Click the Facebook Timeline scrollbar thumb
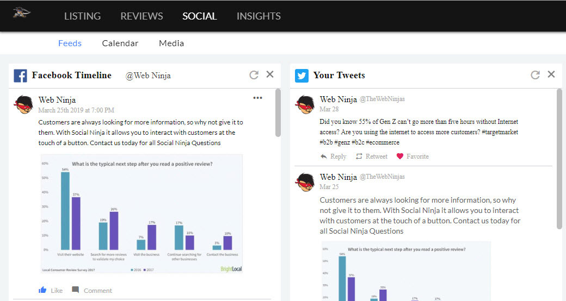 click(278, 113)
